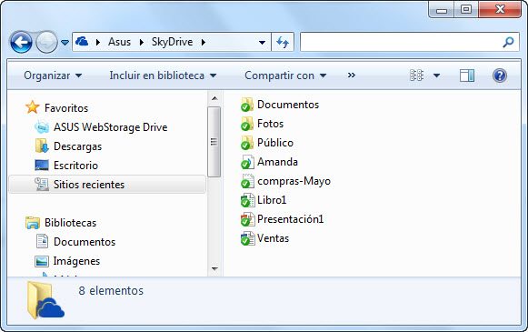The height and width of the screenshot is (332, 528).
Task: Open Help with the question mark icon
Action: click(500, 75)
